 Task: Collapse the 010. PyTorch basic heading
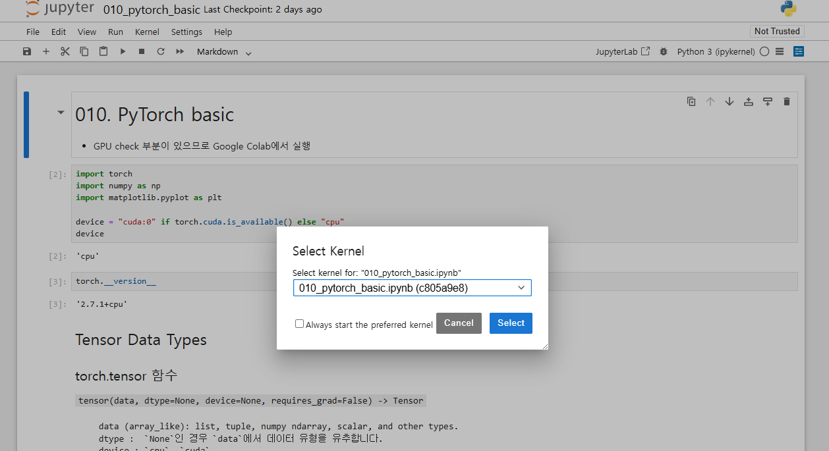(61, 113)
